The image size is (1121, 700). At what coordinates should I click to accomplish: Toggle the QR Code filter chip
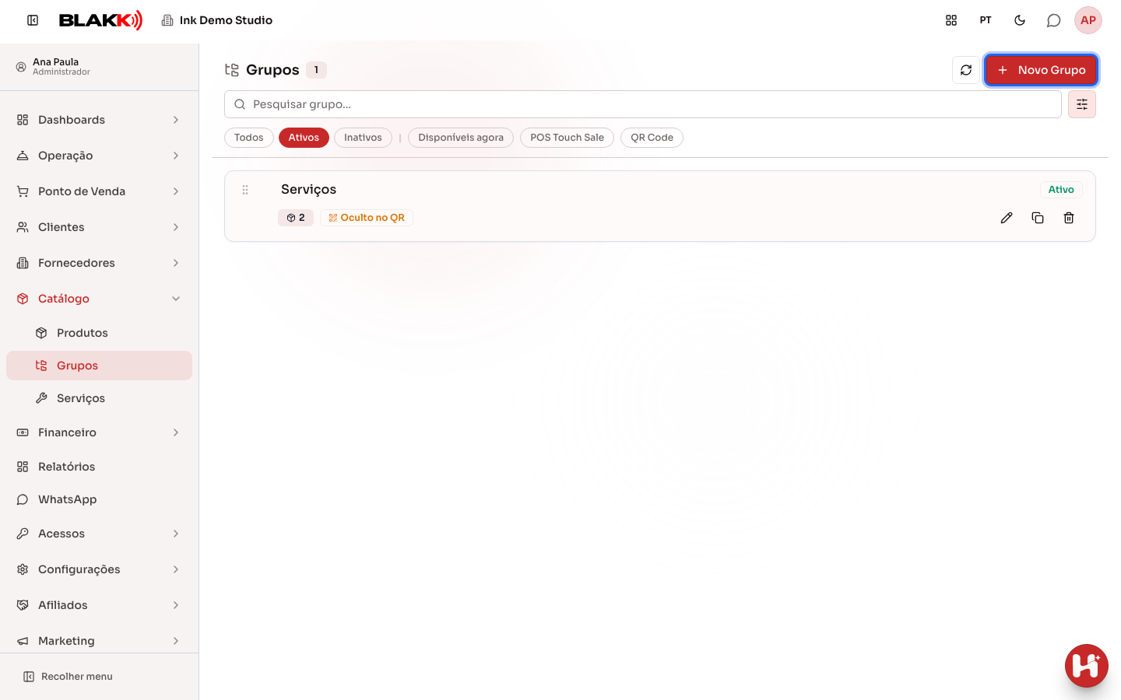click(x=652, y=138)
